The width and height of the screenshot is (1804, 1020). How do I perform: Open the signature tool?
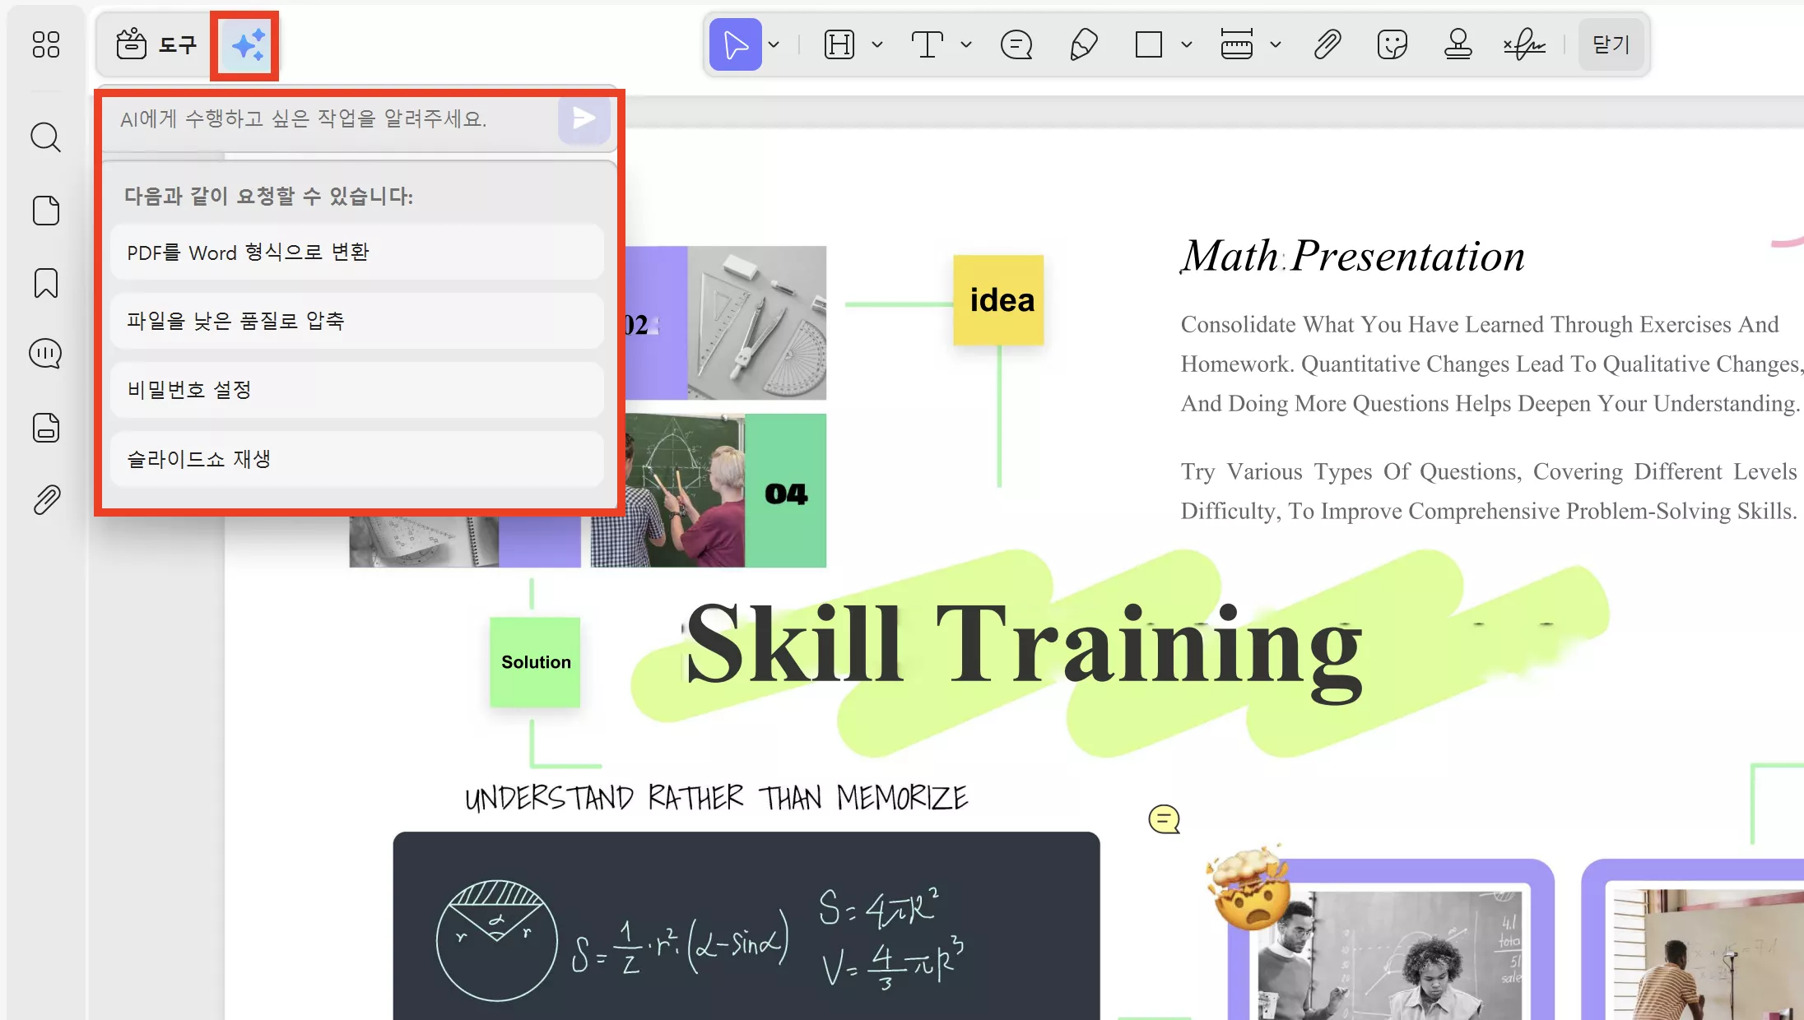[1524, 44]
